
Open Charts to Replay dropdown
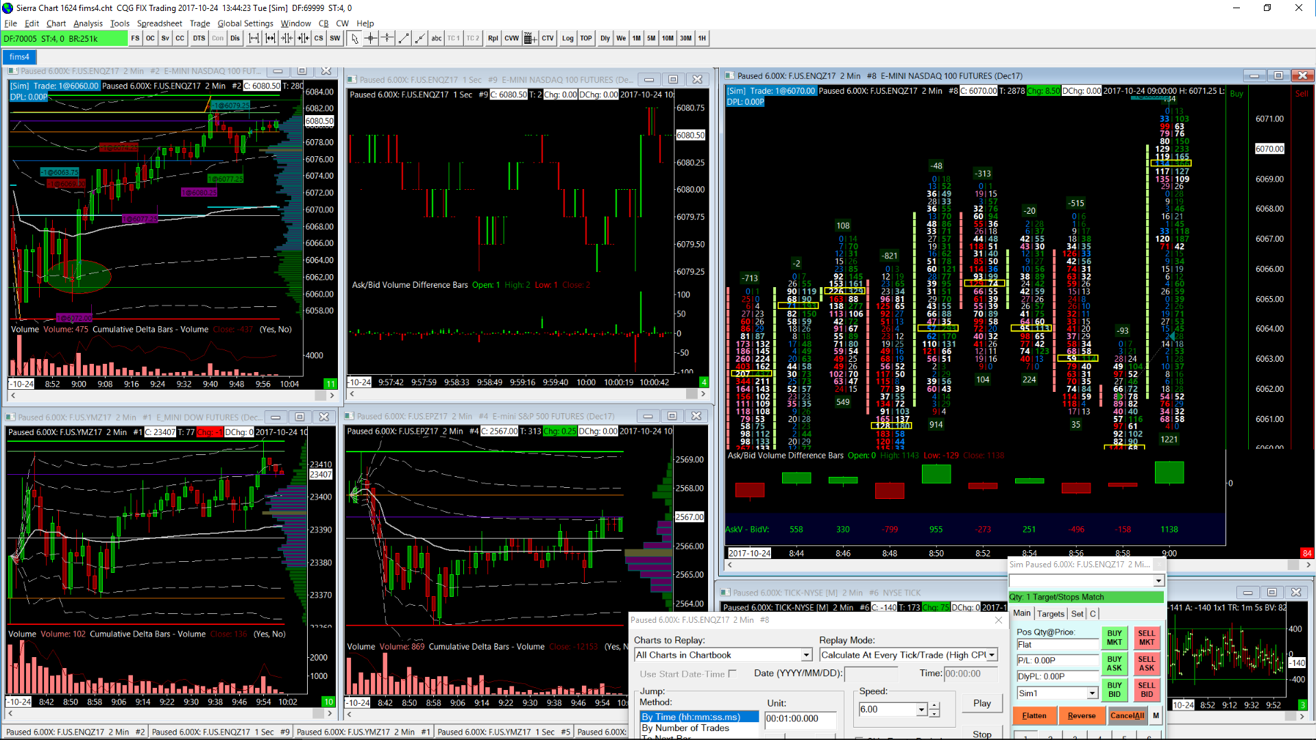[807, 655]
